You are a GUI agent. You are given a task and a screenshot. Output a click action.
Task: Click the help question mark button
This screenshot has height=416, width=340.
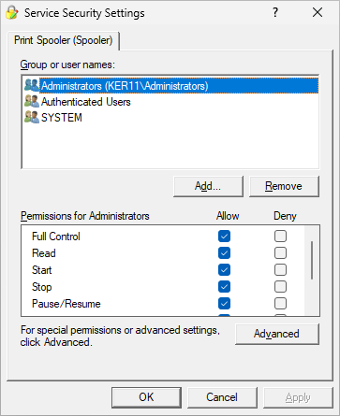(x=275, y=12)
